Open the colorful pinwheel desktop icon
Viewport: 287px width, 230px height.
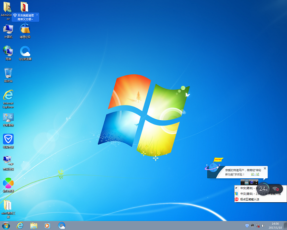8,184
